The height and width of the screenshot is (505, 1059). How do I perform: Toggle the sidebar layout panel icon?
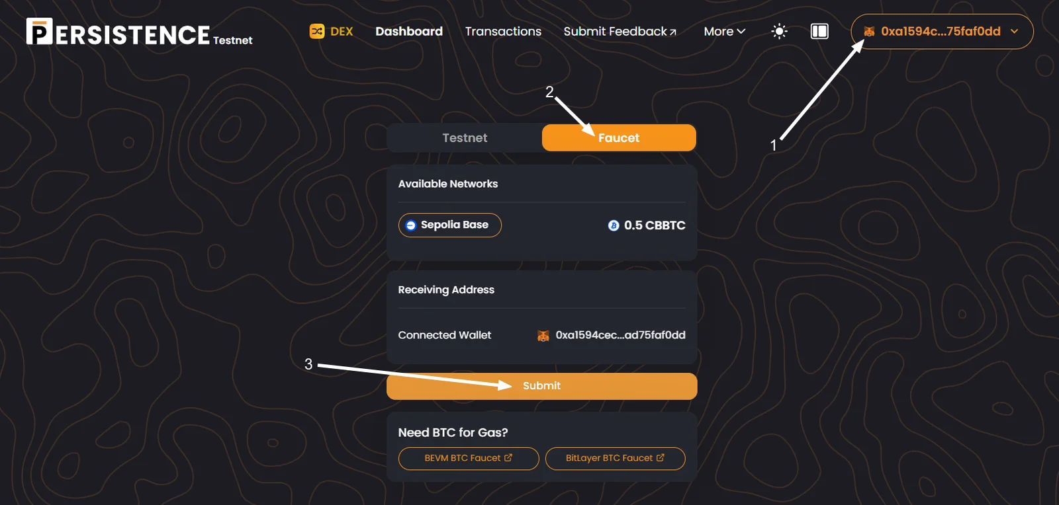(819, 31)
